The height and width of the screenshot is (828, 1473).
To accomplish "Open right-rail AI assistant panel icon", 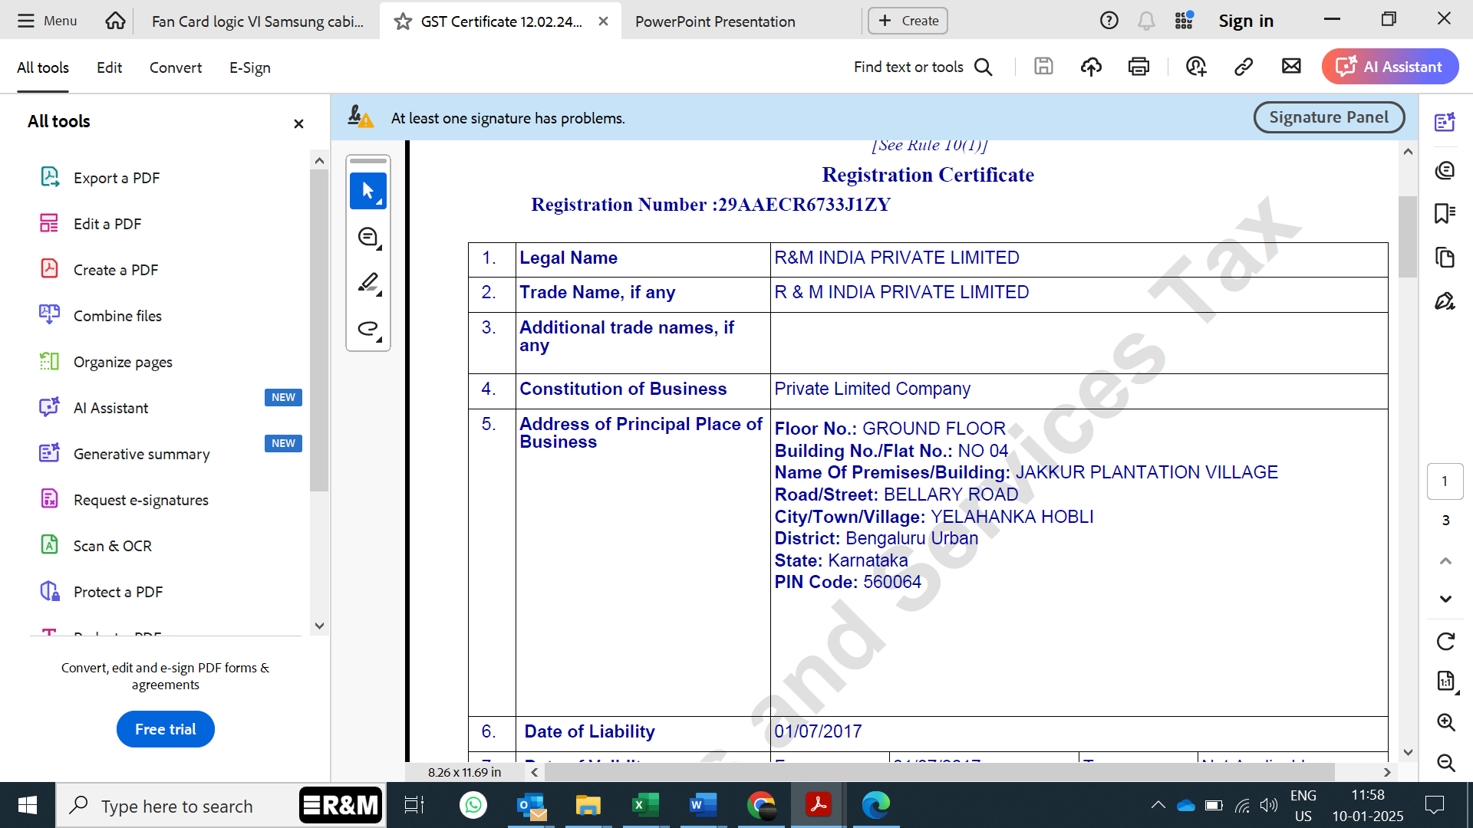I will click(x=1445, y=122).
